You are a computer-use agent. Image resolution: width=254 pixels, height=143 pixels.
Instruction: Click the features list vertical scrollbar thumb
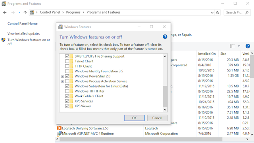165,96
